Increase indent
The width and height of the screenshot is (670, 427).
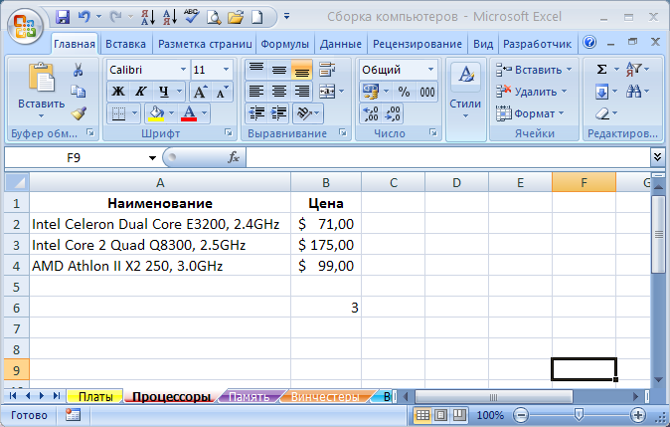279,113
